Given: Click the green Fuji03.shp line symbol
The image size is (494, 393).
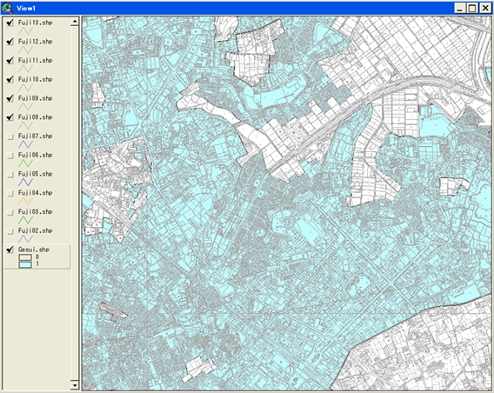Looking at the screenshot, I should (25, 220).
